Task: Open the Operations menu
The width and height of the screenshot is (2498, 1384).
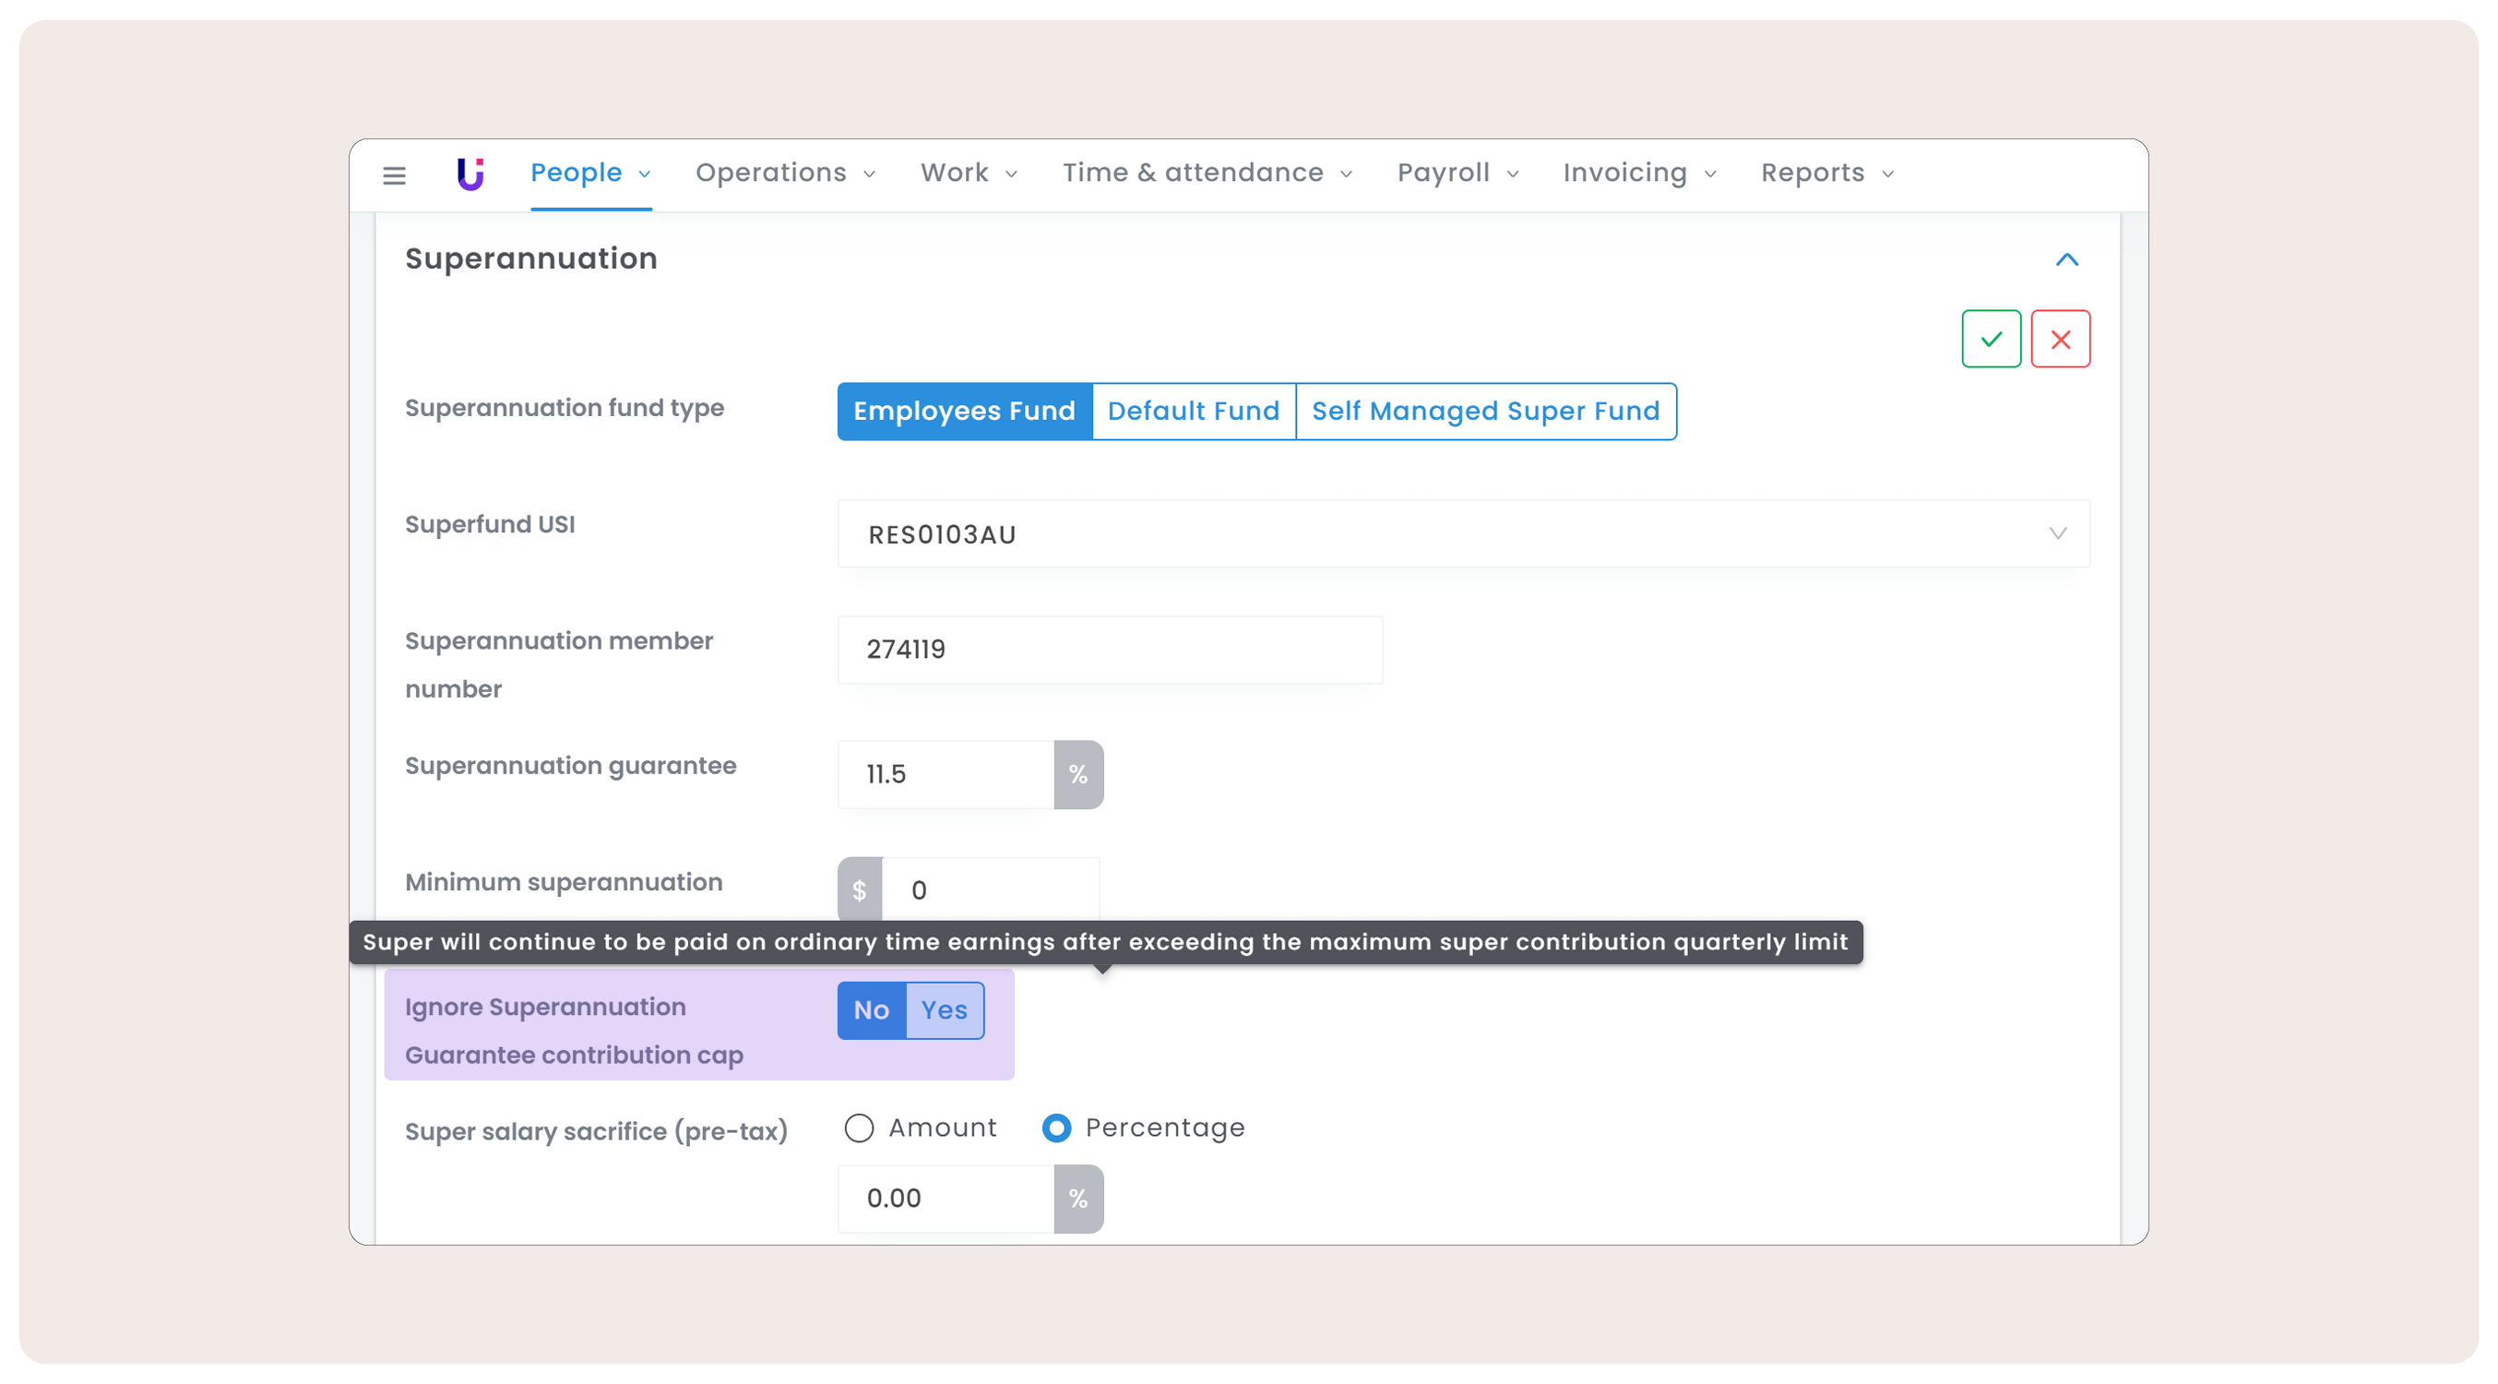Action: click(x=784, y=173)
